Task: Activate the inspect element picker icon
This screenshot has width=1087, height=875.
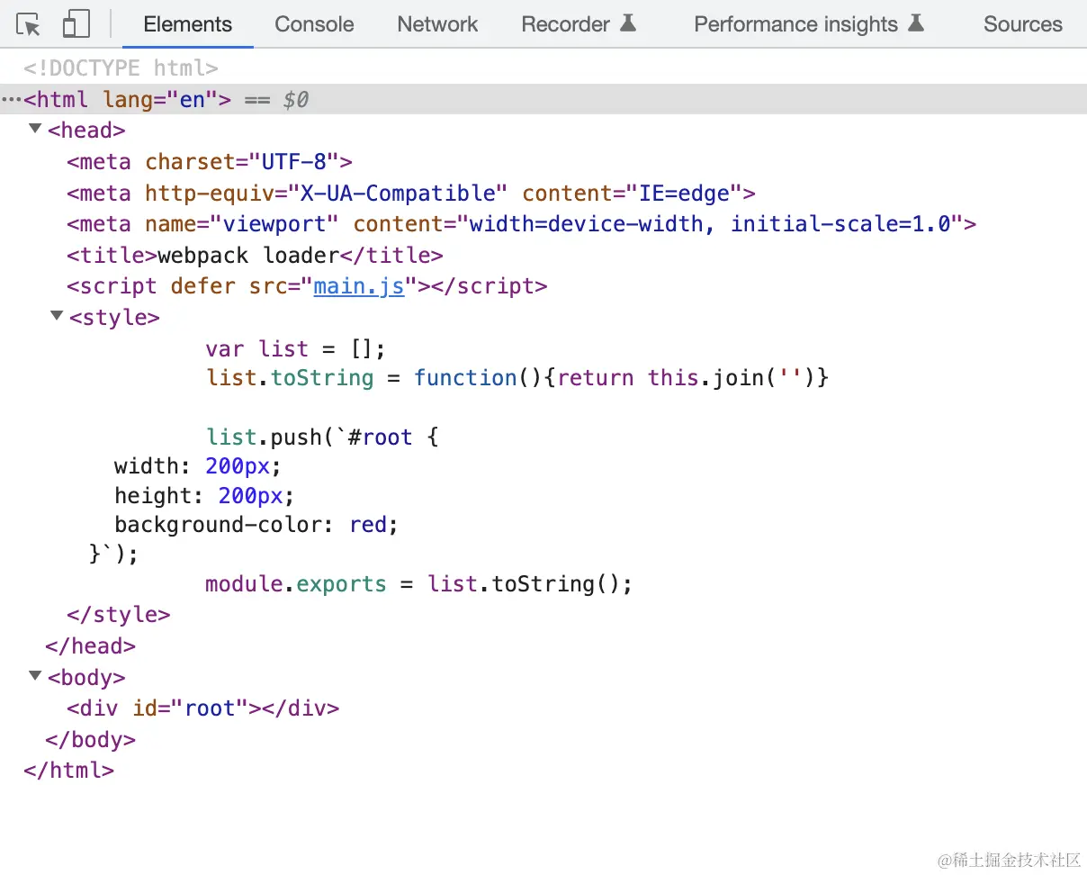Action: point(30,24)
